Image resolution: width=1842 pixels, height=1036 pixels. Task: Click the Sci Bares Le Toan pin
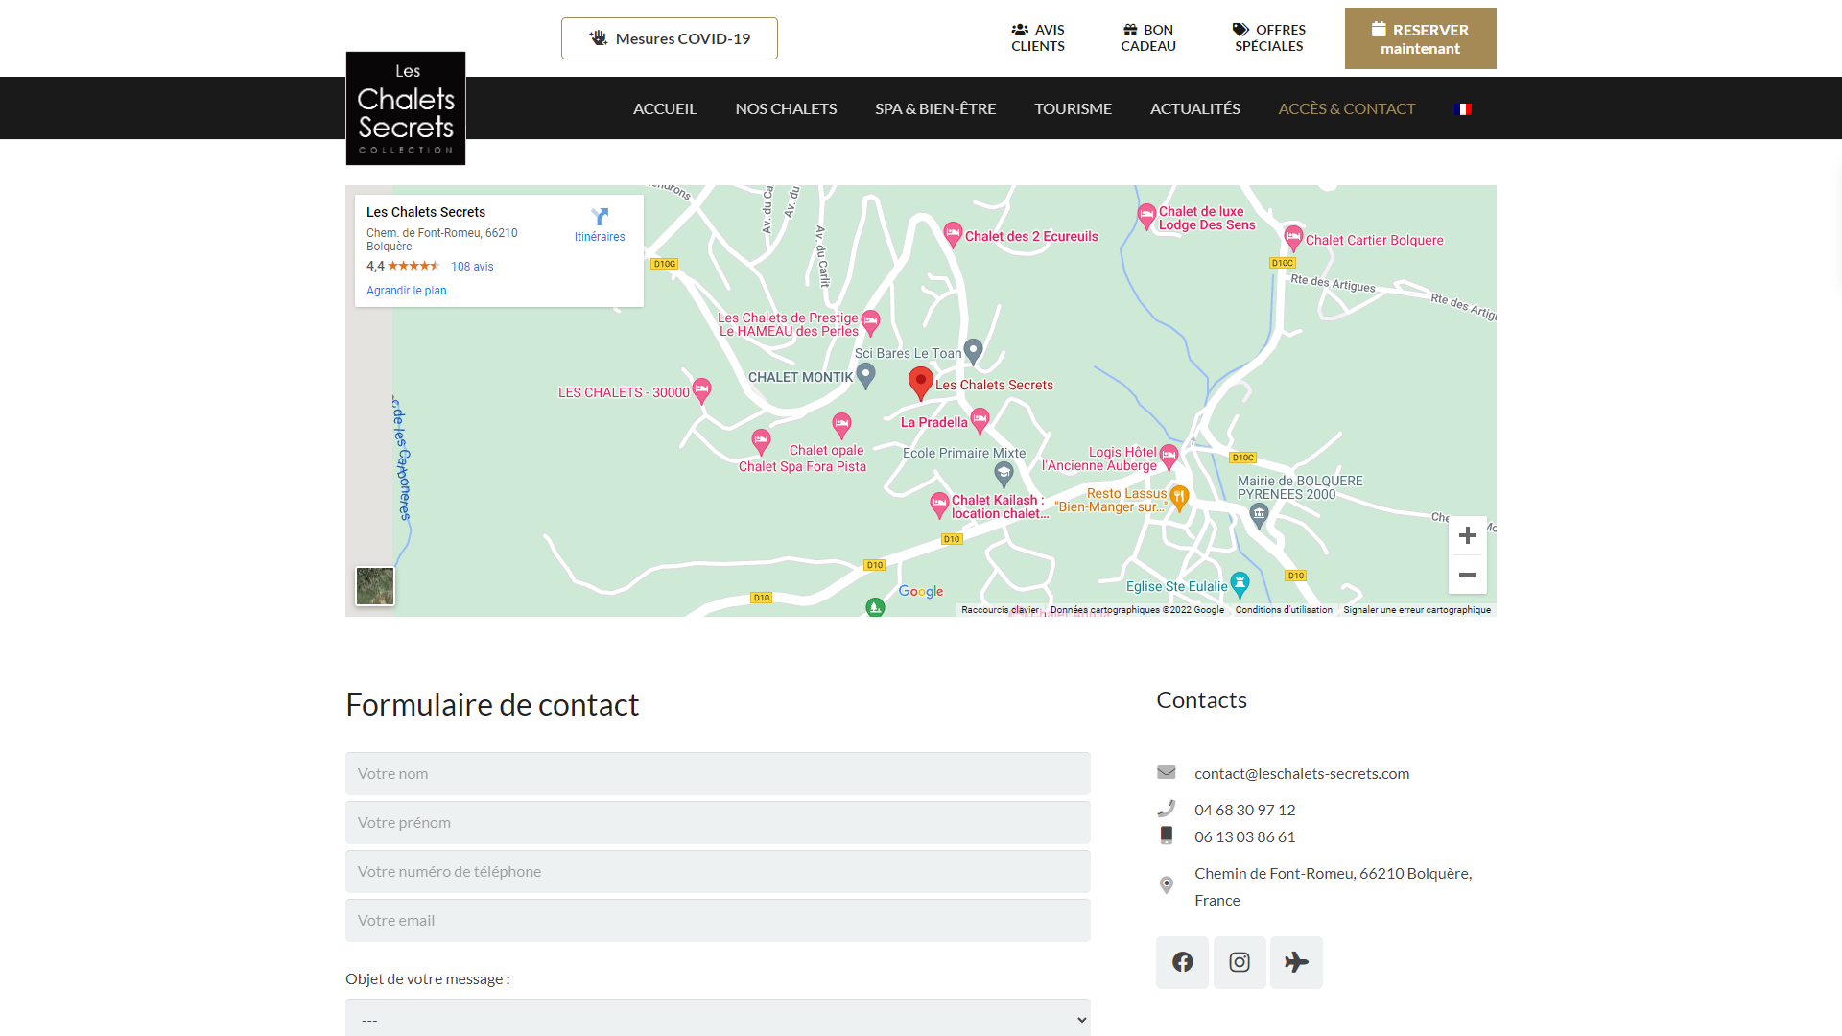pyautogui.click(x=973, y=350)
